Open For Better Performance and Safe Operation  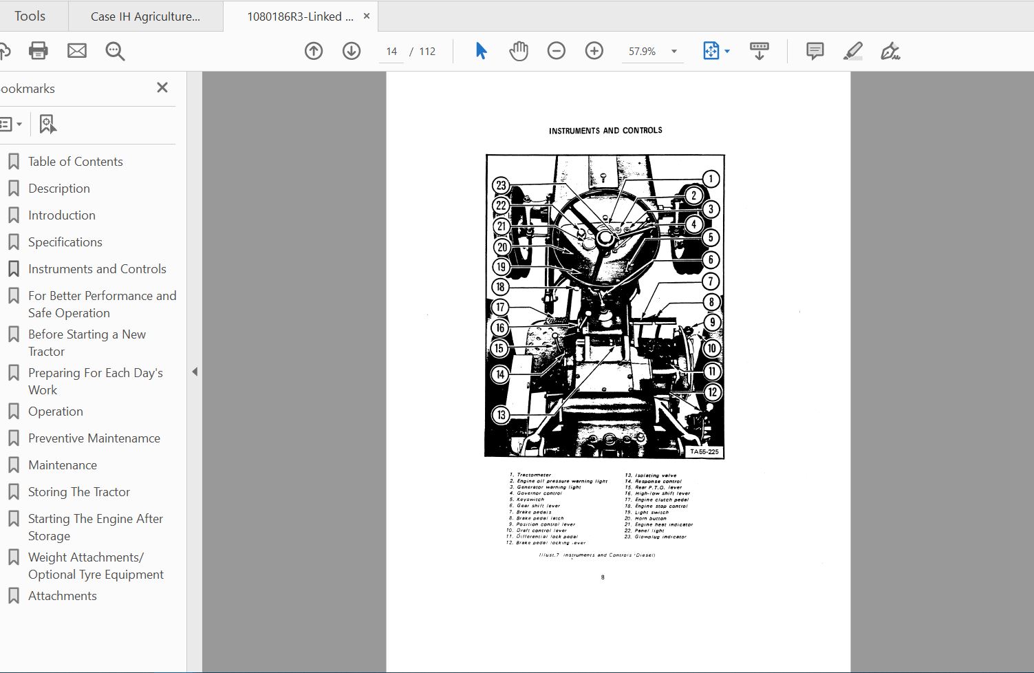103,304
